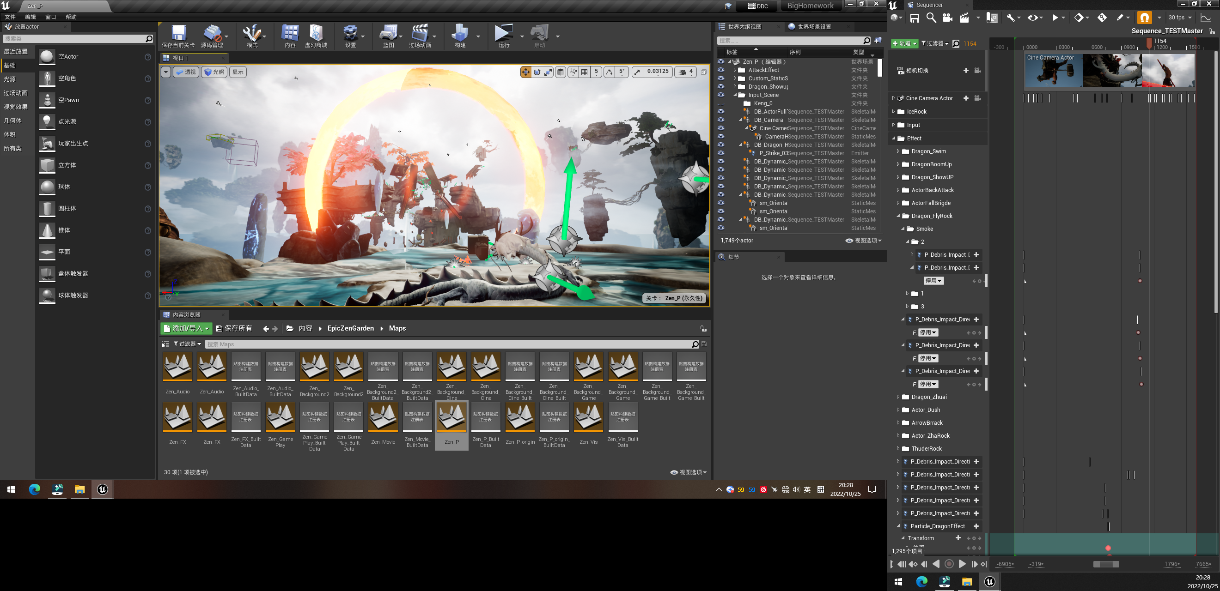The height and width of the screenshot is (591, 1220).
Task: Click the Save Current Level toolbar icon
Action: (178, 33)
